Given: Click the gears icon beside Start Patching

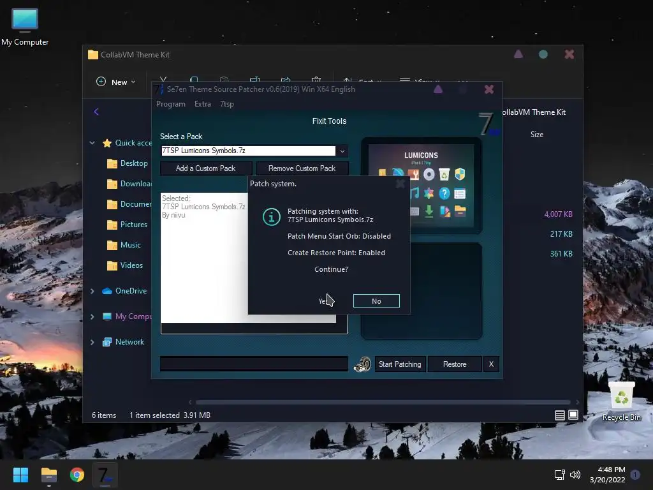Looking at the screenshot, I should click(362, 364).
